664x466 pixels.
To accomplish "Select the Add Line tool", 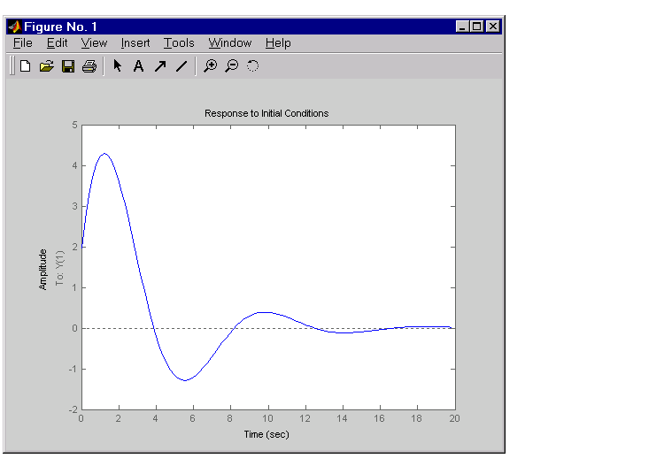I will [x=181, y=66].
